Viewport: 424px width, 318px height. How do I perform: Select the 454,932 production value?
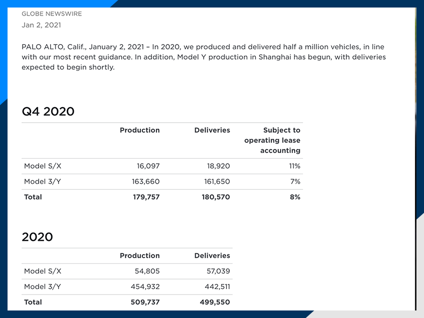coord(145,286)
